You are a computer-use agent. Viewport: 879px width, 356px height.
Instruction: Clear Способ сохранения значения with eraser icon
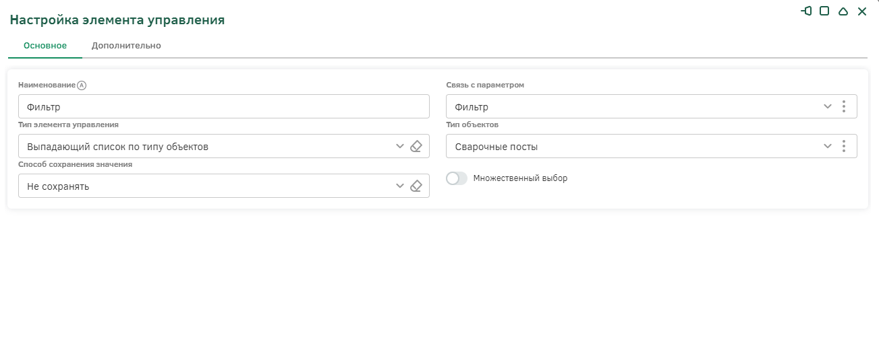416,186
